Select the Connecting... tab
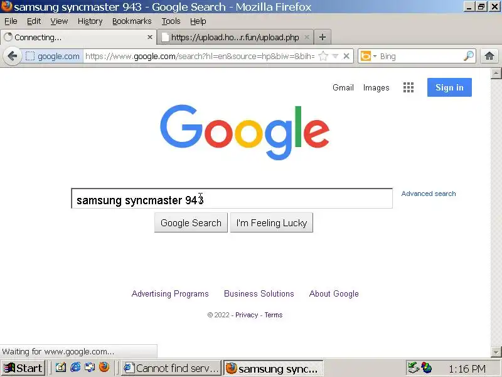 tap(78, 37)
